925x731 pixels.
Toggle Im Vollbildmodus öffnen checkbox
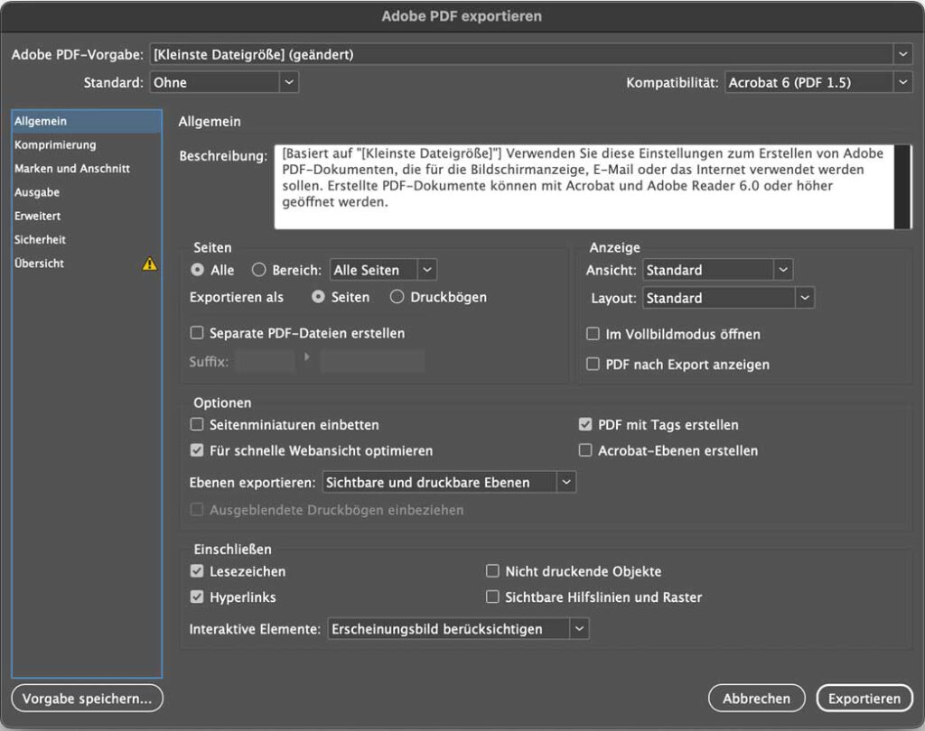[x=593, y=334]
